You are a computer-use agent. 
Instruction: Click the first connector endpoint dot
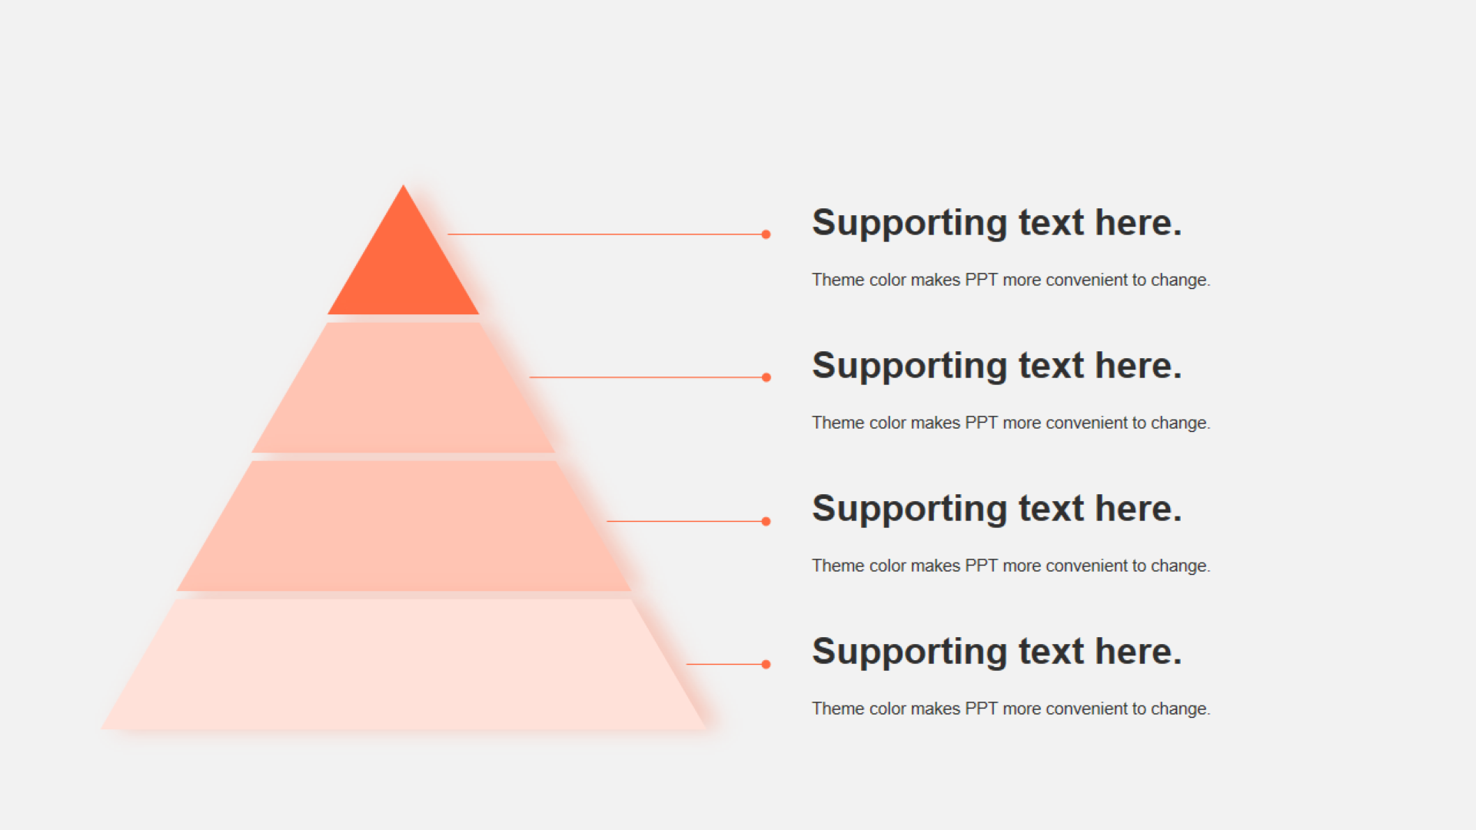(x=766, y=234)
